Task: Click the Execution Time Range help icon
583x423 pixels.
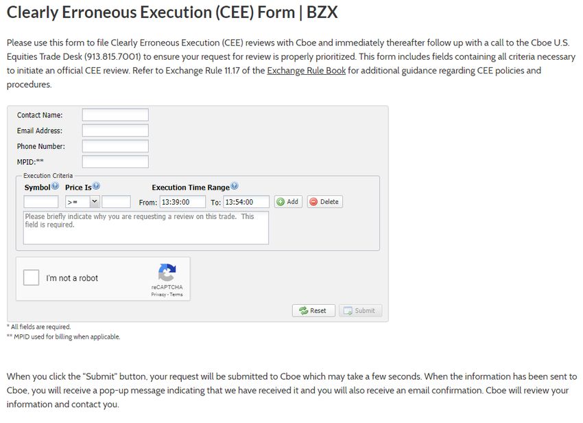Action: click(235, 185)
